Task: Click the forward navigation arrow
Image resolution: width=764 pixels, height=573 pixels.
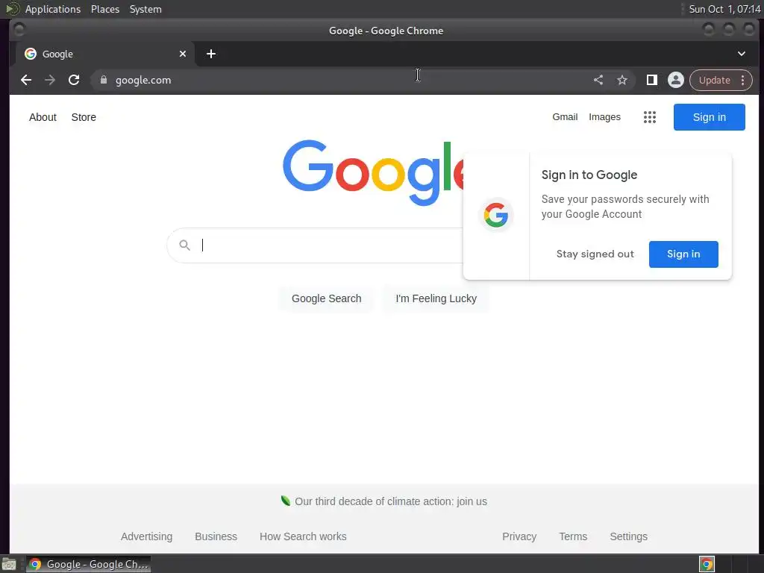Action: (x=50, y=80)
